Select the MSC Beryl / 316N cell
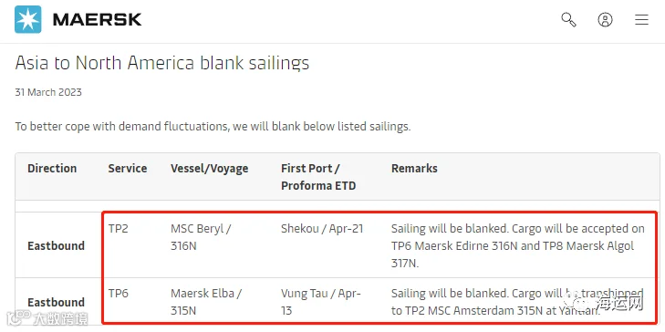This screenshot has height=332, width=665. [201, 237]
